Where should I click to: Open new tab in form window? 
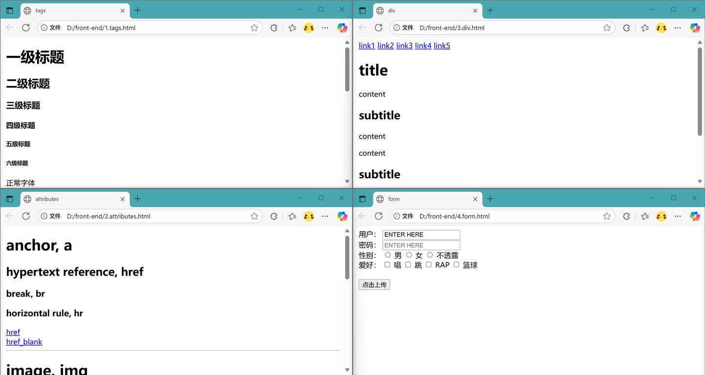490,199
